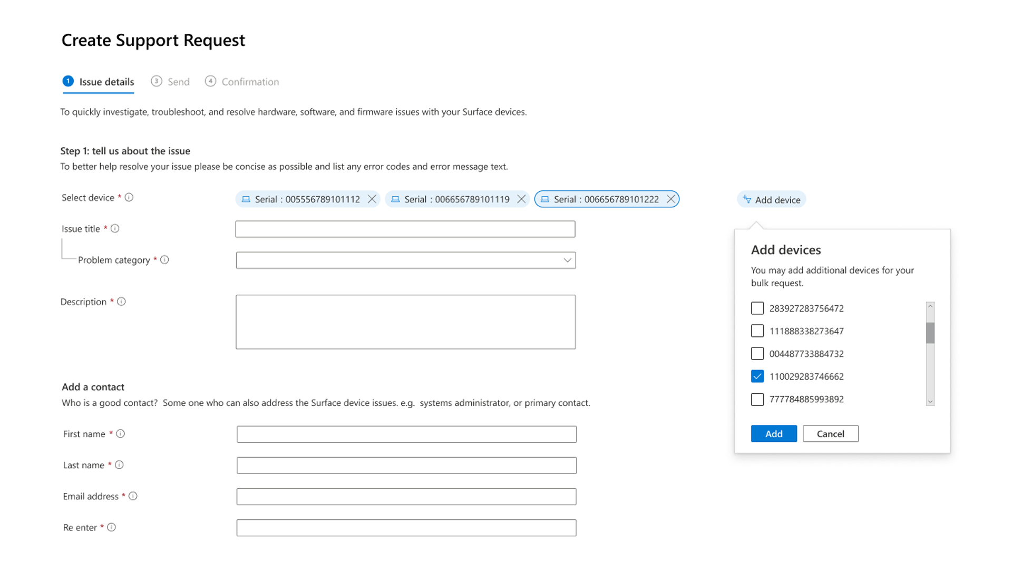Viewport: 1012px width, 581px height.
Task: Focus the Issue title input
Action: click(405, 229)
